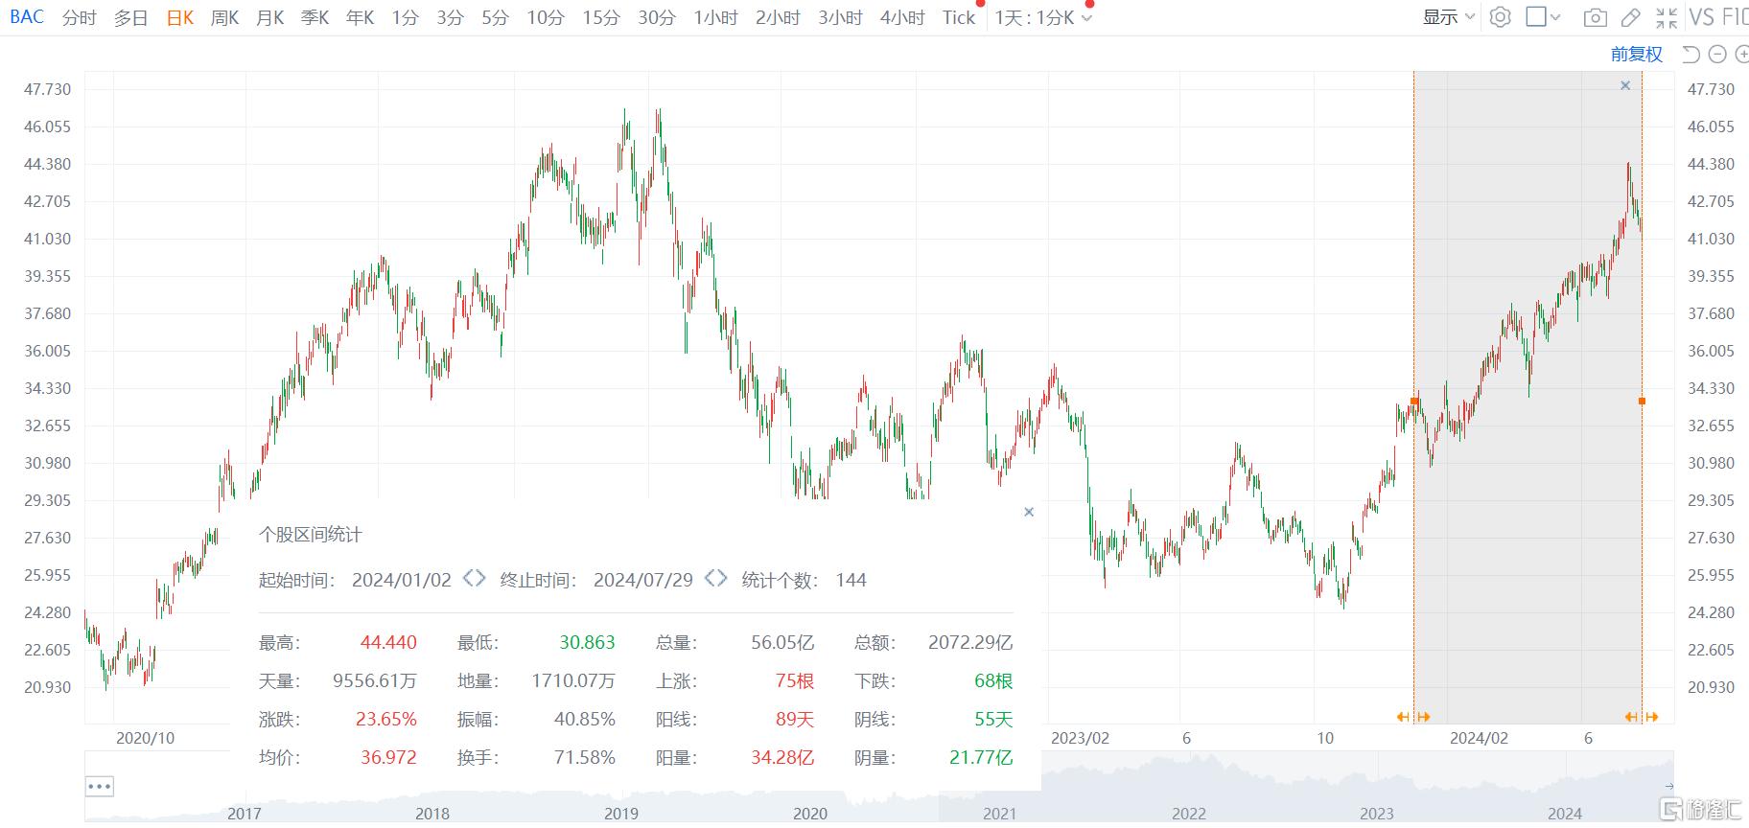
Task: Switch to 3小时 interval
Action: click(x=840, y=17)
